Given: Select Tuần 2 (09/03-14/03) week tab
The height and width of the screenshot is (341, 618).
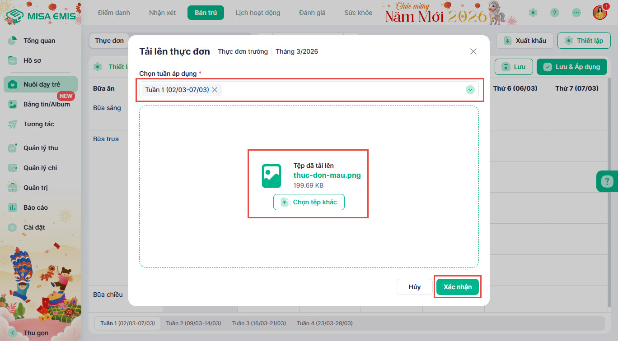Looking at the screenshot, I should 193,323.
